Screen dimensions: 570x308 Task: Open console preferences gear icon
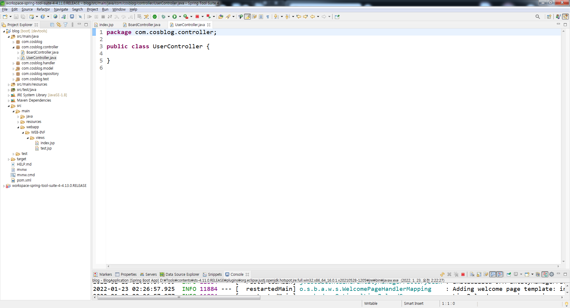[552, 274]
